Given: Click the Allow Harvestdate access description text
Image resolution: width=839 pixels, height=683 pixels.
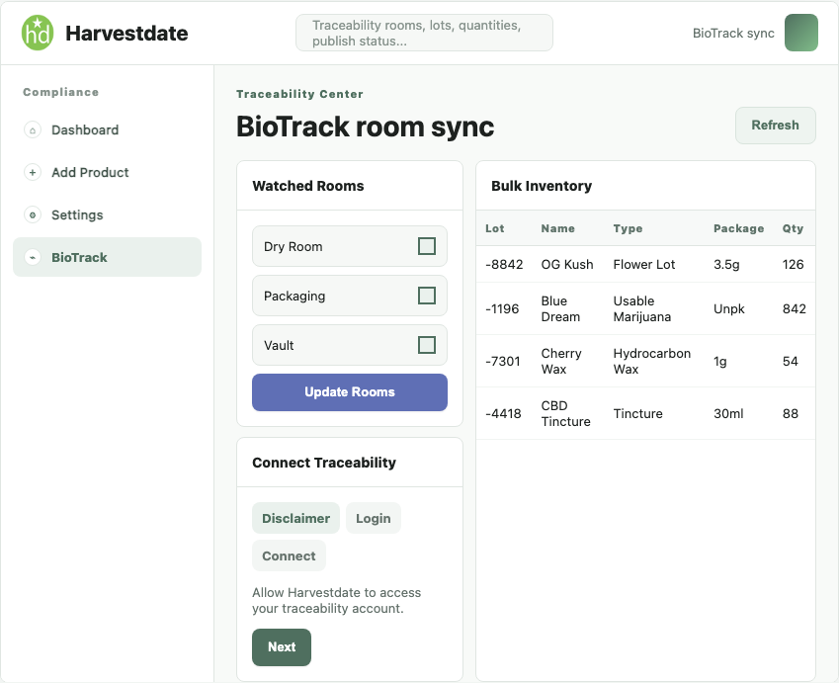Looking at the screenshot, I should point(336,601).
